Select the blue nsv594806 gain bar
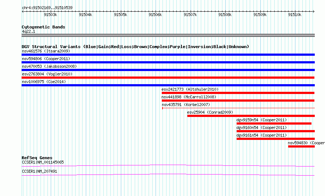The image size is (325, 196). click(x=168, y=62)
